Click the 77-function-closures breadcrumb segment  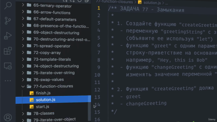[x=115, y=2]
